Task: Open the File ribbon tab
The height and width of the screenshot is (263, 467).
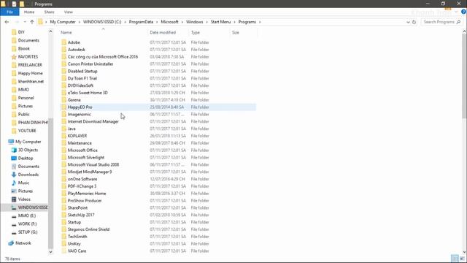Action: (x=9, y=12)
